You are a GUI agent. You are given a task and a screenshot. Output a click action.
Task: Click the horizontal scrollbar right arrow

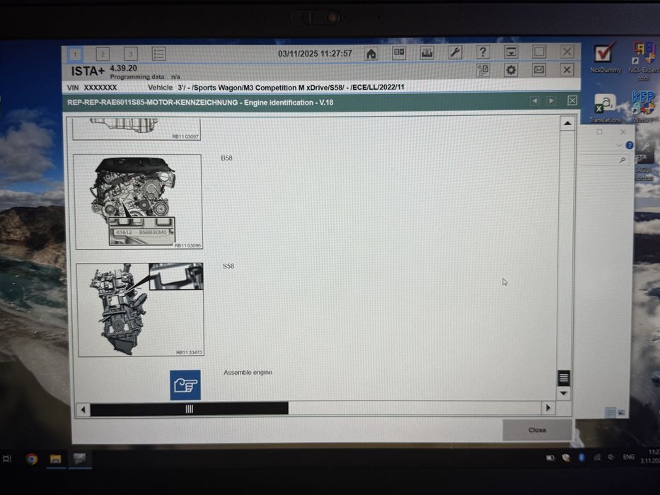click(x=548, y=407)
